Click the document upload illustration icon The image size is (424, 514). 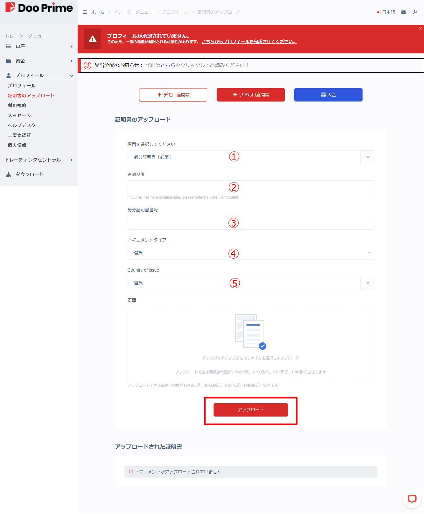250,331
